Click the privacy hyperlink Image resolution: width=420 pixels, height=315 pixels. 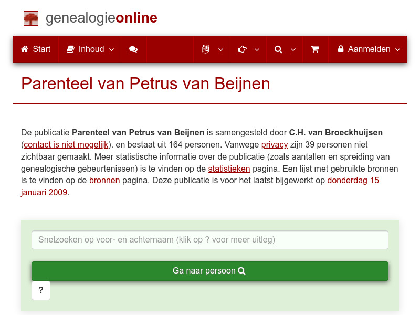pos(275,144)
